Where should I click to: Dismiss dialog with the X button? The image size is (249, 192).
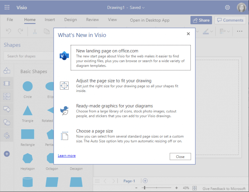pyautogui.click(x=188, y=34)
